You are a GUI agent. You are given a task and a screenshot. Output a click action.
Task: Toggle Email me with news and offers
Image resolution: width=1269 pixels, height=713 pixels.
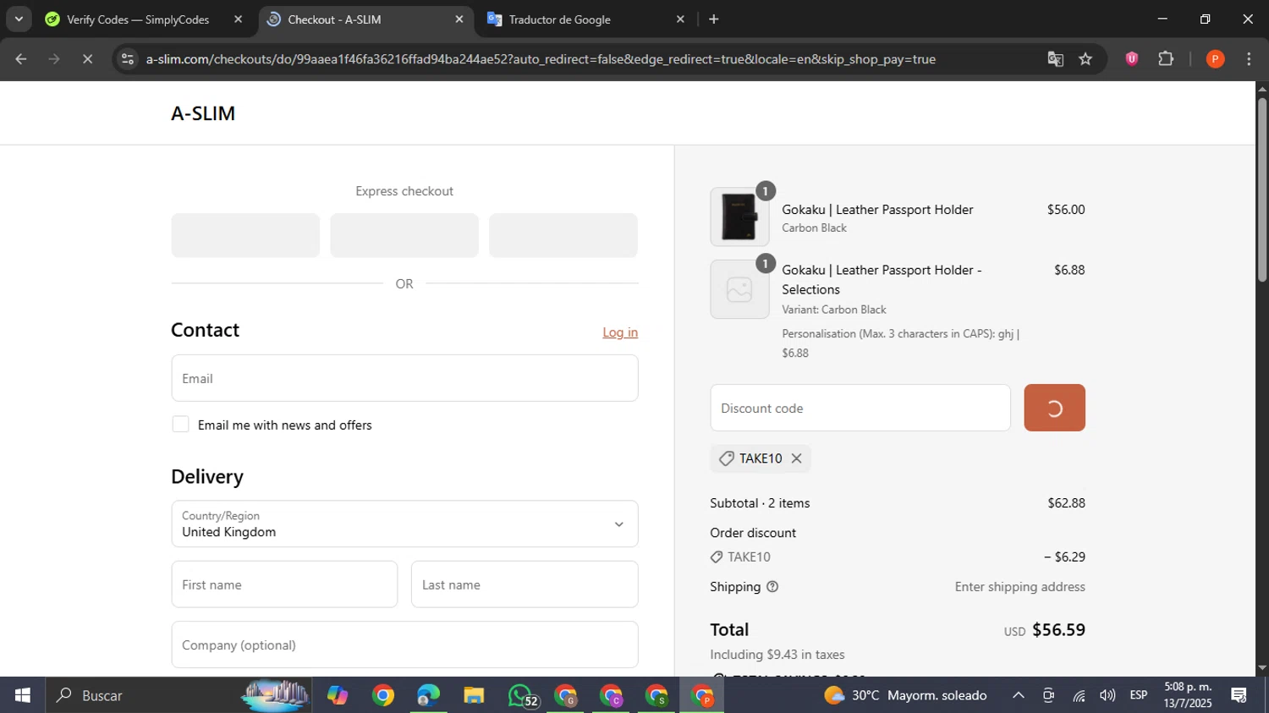coord(180,425)
